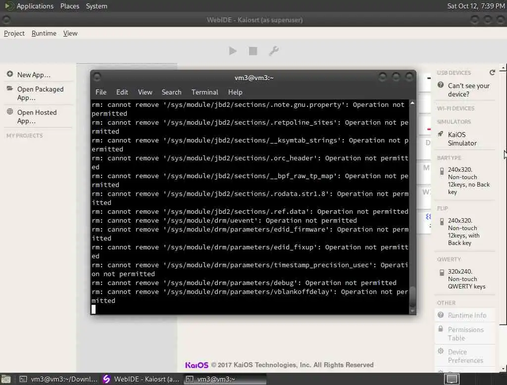Open Device Preferences entry

(465, 356)
